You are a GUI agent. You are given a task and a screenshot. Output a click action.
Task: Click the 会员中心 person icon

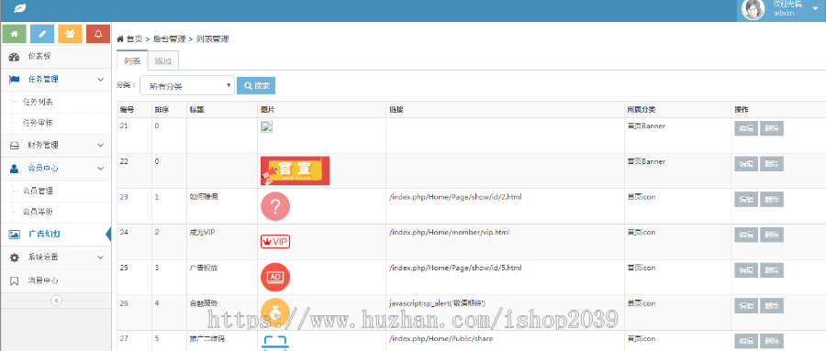coord(14,169)
